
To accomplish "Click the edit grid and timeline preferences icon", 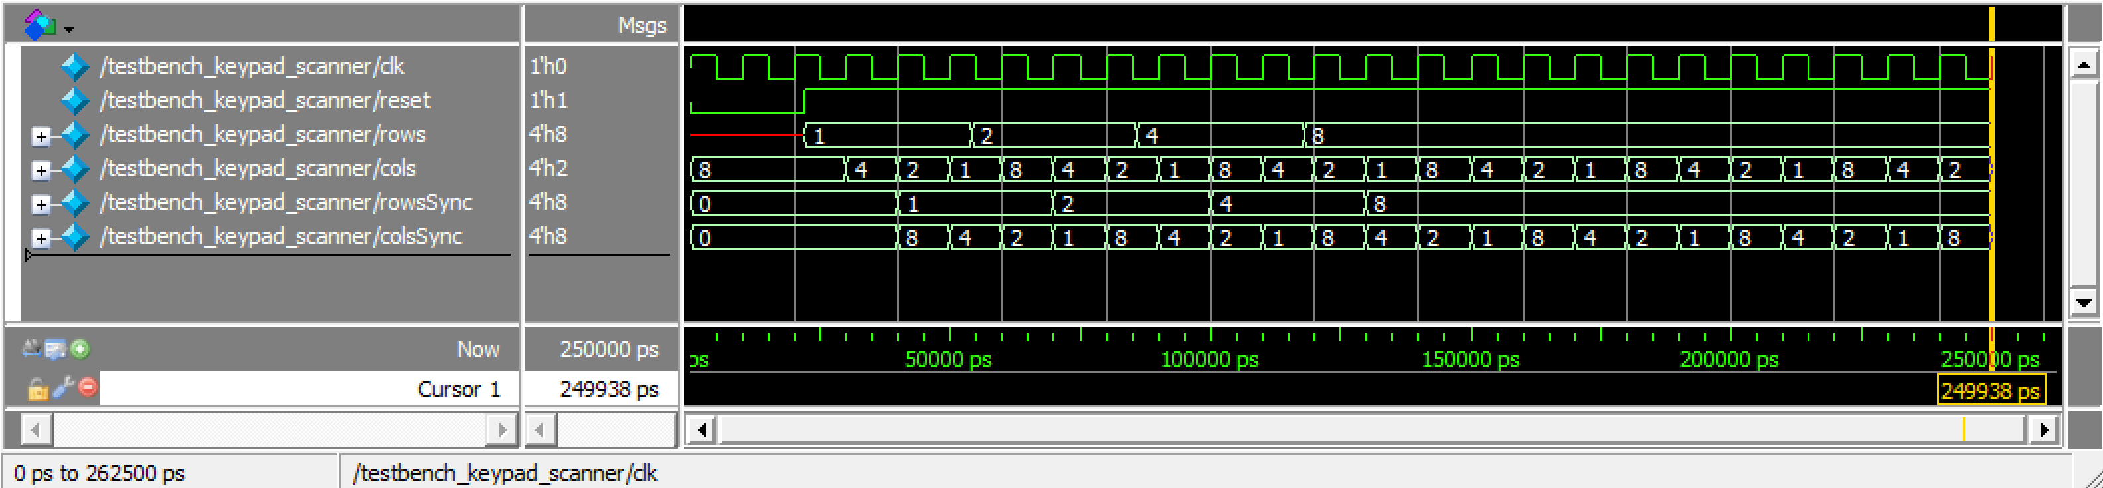I will (56, 349).
